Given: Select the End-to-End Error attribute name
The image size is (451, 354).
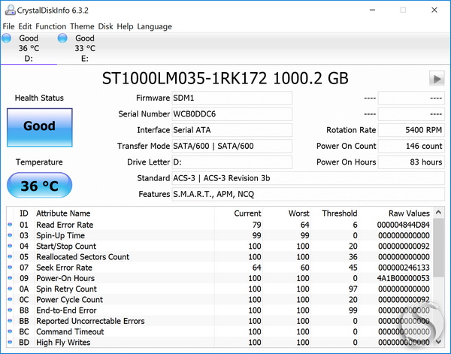Looking at the screenshot, I should click(66, 310).
